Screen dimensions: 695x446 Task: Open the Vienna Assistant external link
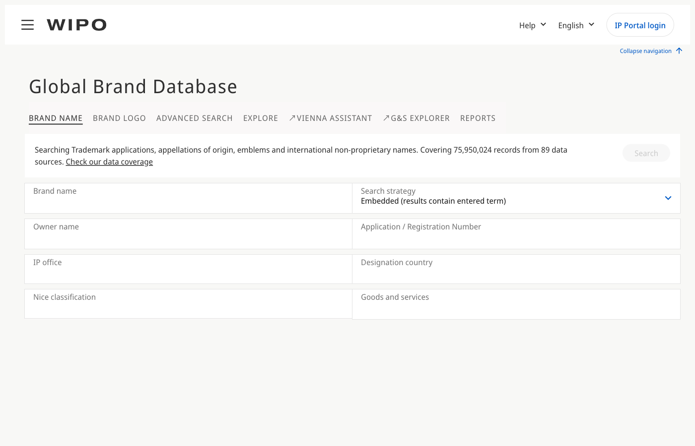click(x=331, y=118)
